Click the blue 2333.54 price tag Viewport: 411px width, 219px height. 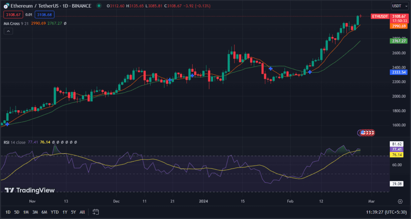click(x=399, y=72)
